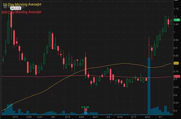Click the 0.9 price axis label
This screenshot has height=119, width=181.
tap(175, 48)
